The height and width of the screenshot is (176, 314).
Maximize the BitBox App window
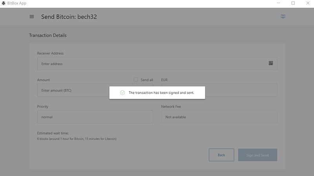pyautogui.click(x=293, y=3)
